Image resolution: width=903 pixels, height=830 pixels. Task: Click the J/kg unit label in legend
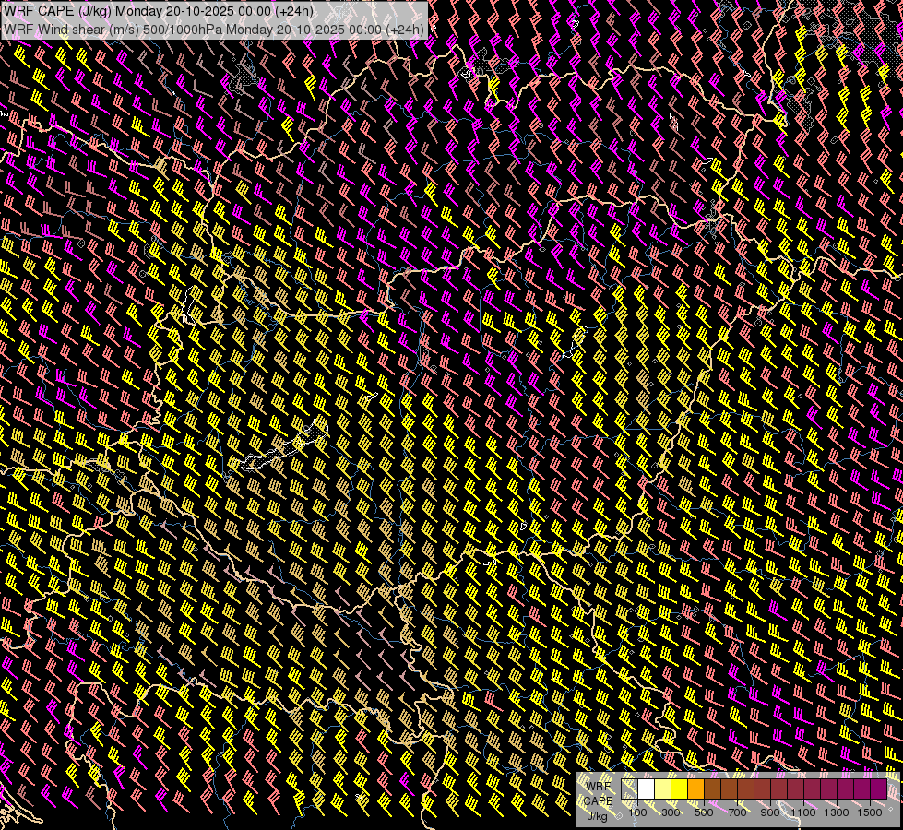tap(598, 815)
